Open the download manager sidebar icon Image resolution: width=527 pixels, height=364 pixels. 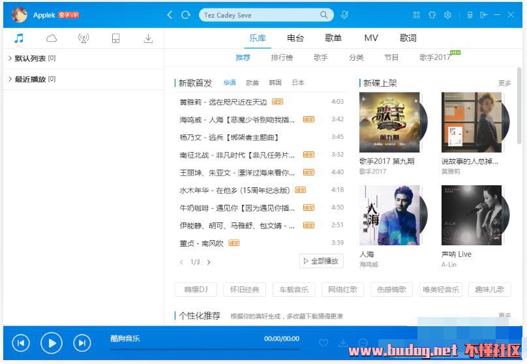coord(148,38)
